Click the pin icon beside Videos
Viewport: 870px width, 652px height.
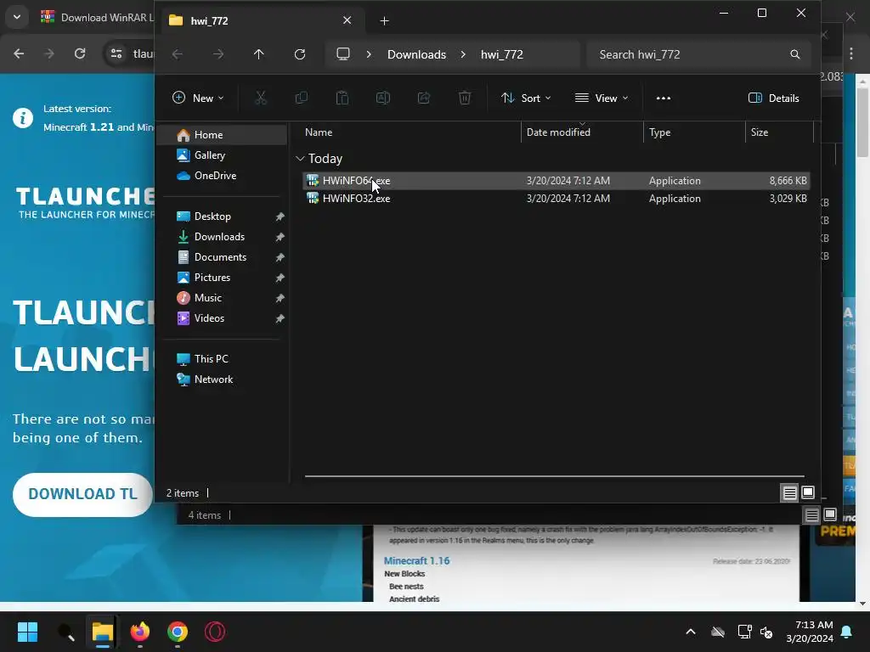280,319
